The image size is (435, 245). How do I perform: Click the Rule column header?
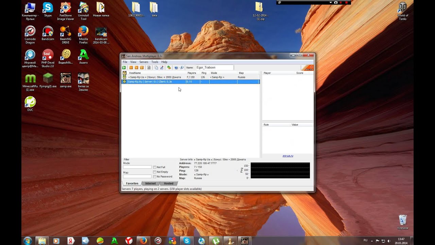pyautogui.click(x=276, y=125)
